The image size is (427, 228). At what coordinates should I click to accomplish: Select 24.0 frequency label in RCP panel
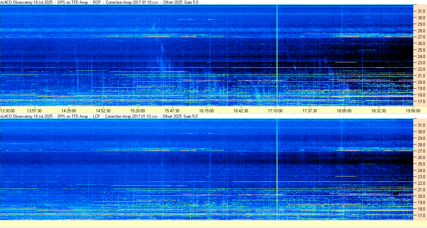421,56
